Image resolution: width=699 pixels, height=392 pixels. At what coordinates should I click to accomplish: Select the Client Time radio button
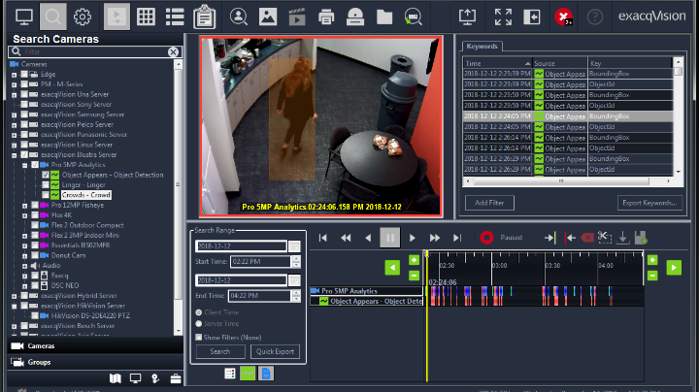click(x=199, y=312)
